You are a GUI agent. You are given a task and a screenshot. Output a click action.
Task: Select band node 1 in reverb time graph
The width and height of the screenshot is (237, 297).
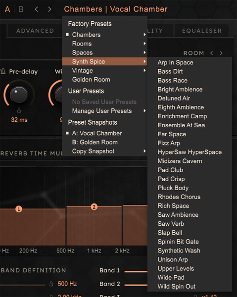coord(18,209)
